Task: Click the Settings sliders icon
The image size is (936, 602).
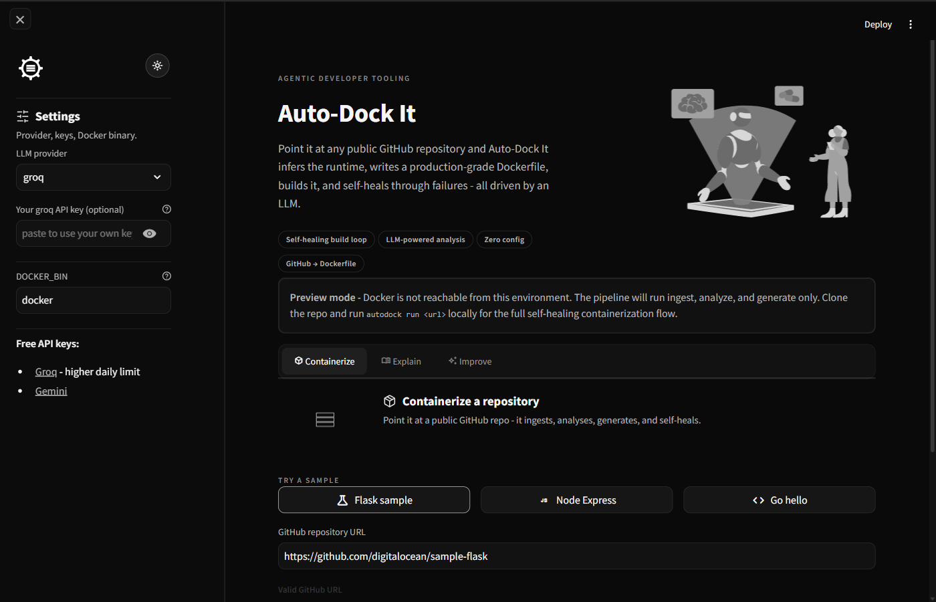Action: tap(23, 116)
